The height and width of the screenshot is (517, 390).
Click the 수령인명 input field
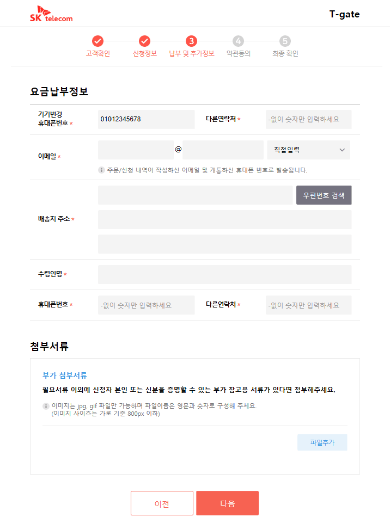click(x=224, y=274)
